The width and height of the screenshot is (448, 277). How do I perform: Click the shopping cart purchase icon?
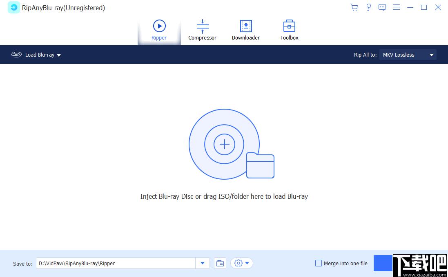point(354,7)
